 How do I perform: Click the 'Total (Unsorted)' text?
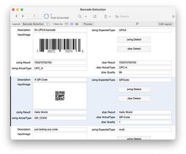tap(60, 18)
